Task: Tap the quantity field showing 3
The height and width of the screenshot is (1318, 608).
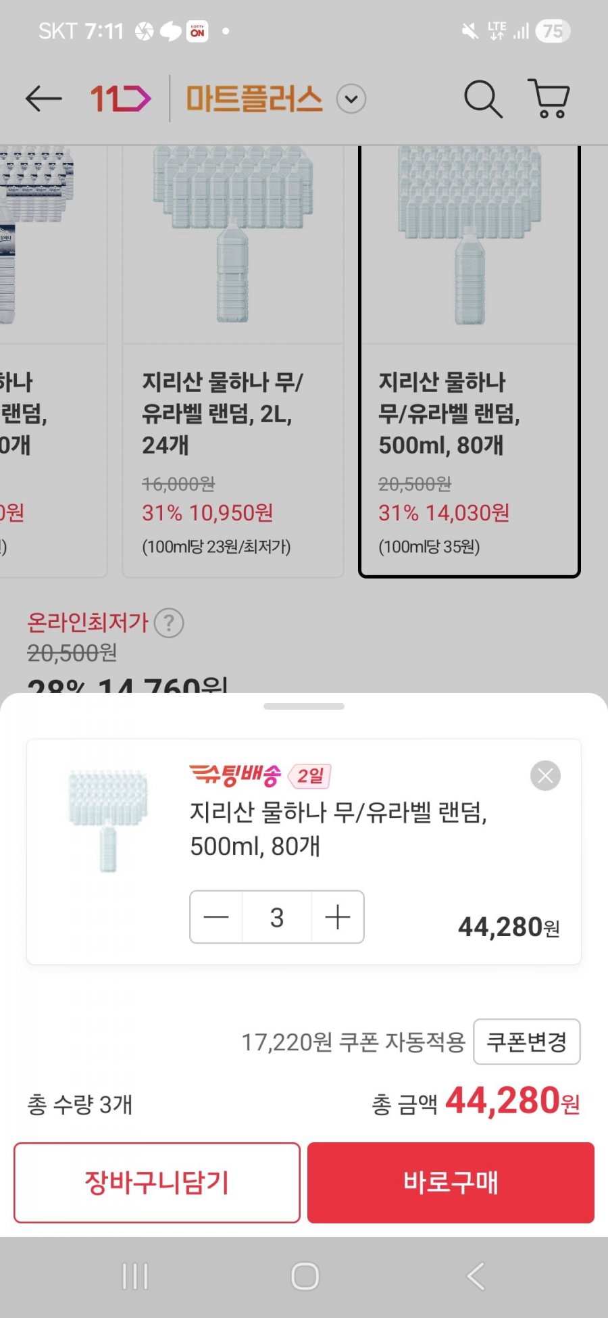Action: point(277,917)
